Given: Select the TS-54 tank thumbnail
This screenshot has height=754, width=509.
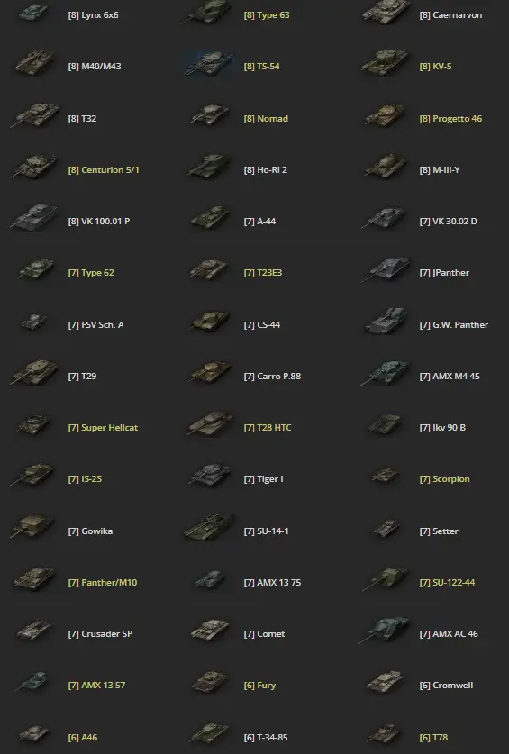Looking at the screenshot, I should [x=210, y=64].
